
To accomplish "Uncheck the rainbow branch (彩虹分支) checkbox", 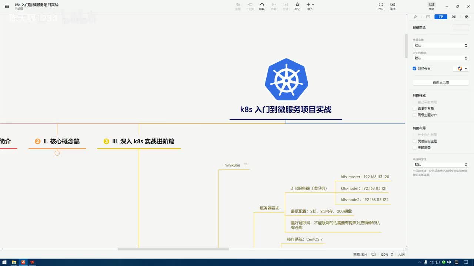I will (415, 68).
